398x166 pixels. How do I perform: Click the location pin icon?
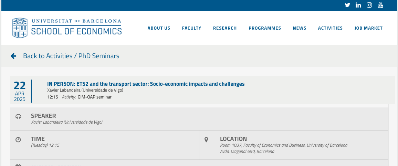click(x=206, y=139)
